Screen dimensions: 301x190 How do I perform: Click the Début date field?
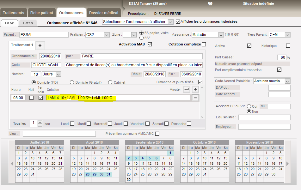pyautogui.click(x=155, y=74)
